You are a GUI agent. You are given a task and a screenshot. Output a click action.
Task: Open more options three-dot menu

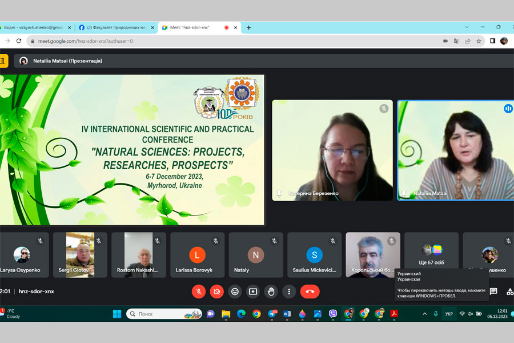(289, 292)
